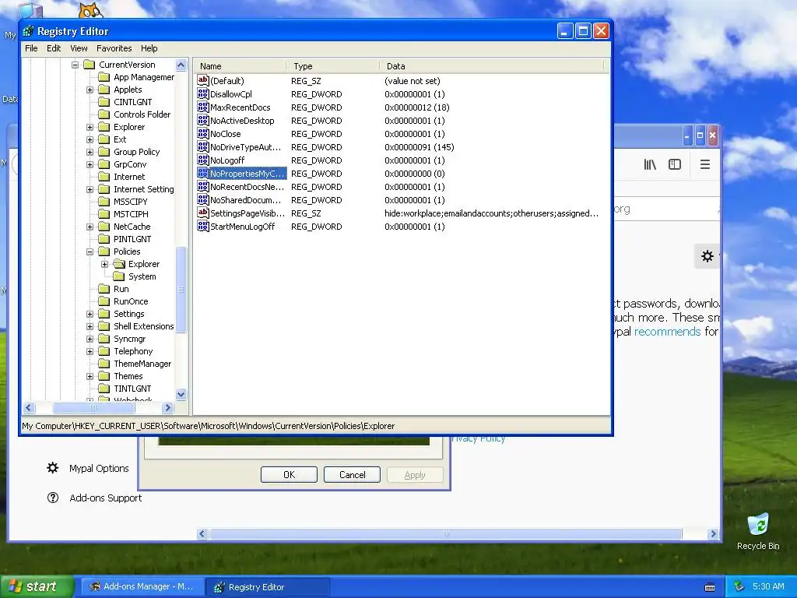This screenshot has width=797, height=598.
Task: Select the MSSCIPY folder icon
Action: click(x=104, y=202)
